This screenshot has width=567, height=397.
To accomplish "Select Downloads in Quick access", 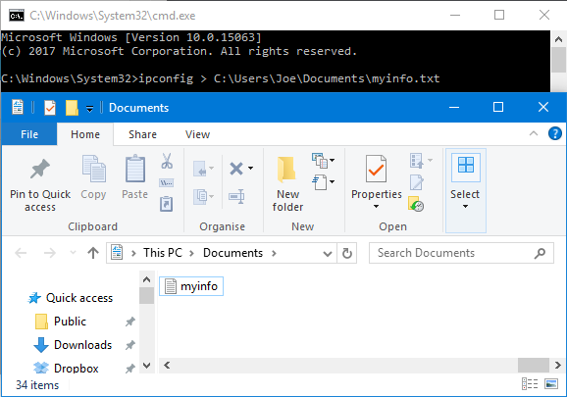I will [x=82, y=345].
